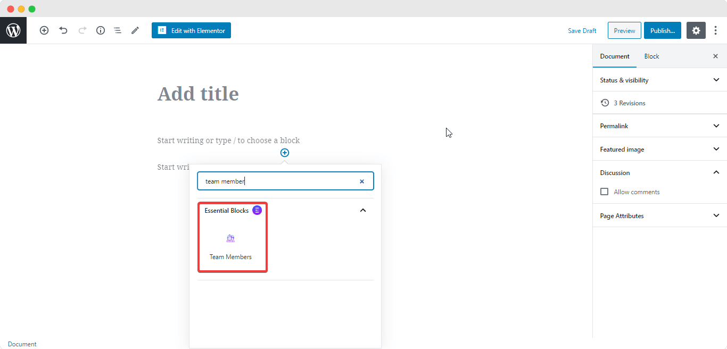The width and height of the screenshot is (727, 349).
Task: Switch to the Block tab
Action: tap(651, 56)
